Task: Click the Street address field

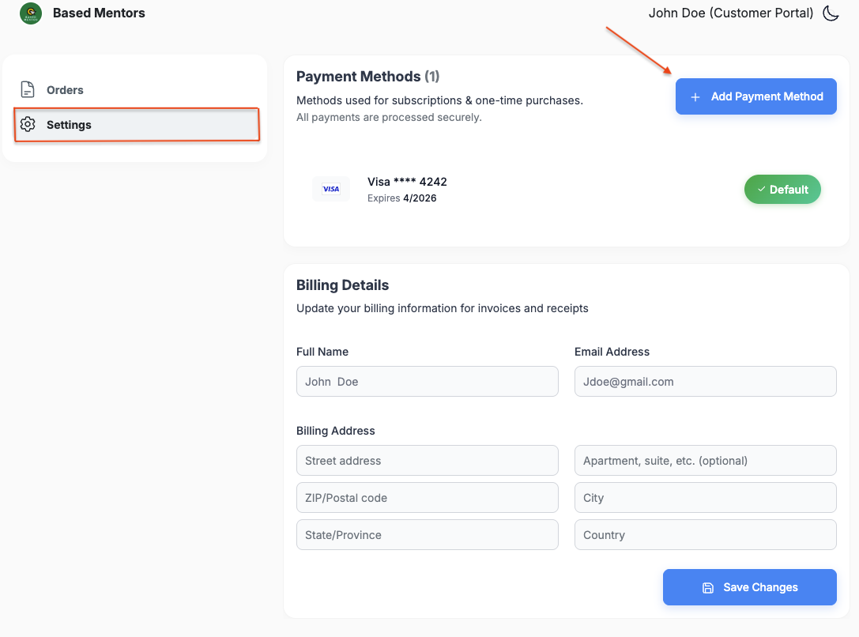Action: 428,460
